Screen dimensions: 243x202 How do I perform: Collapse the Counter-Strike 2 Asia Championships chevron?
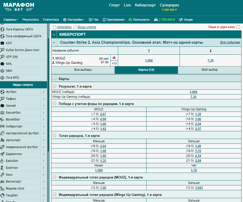click(x=54, y=42)
